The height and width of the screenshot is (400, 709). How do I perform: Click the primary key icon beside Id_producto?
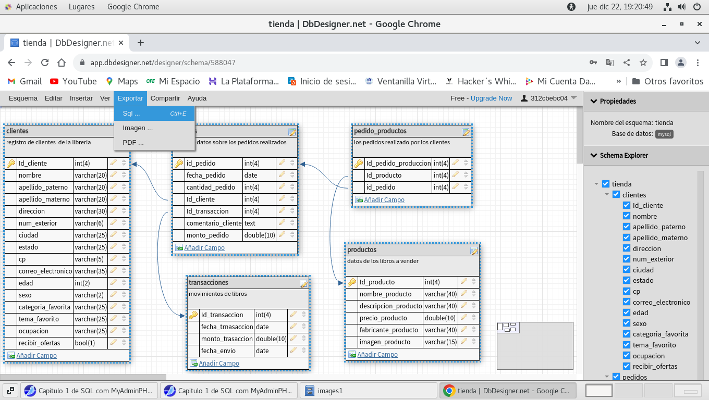(352, 282)
